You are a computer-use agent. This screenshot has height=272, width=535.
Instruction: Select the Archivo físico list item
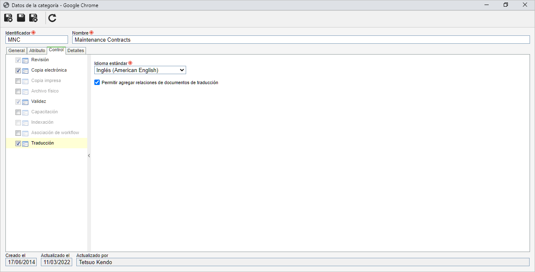(46, 91)
